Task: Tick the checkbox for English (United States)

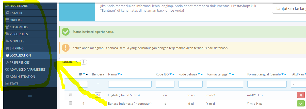Action: (71, 94)
